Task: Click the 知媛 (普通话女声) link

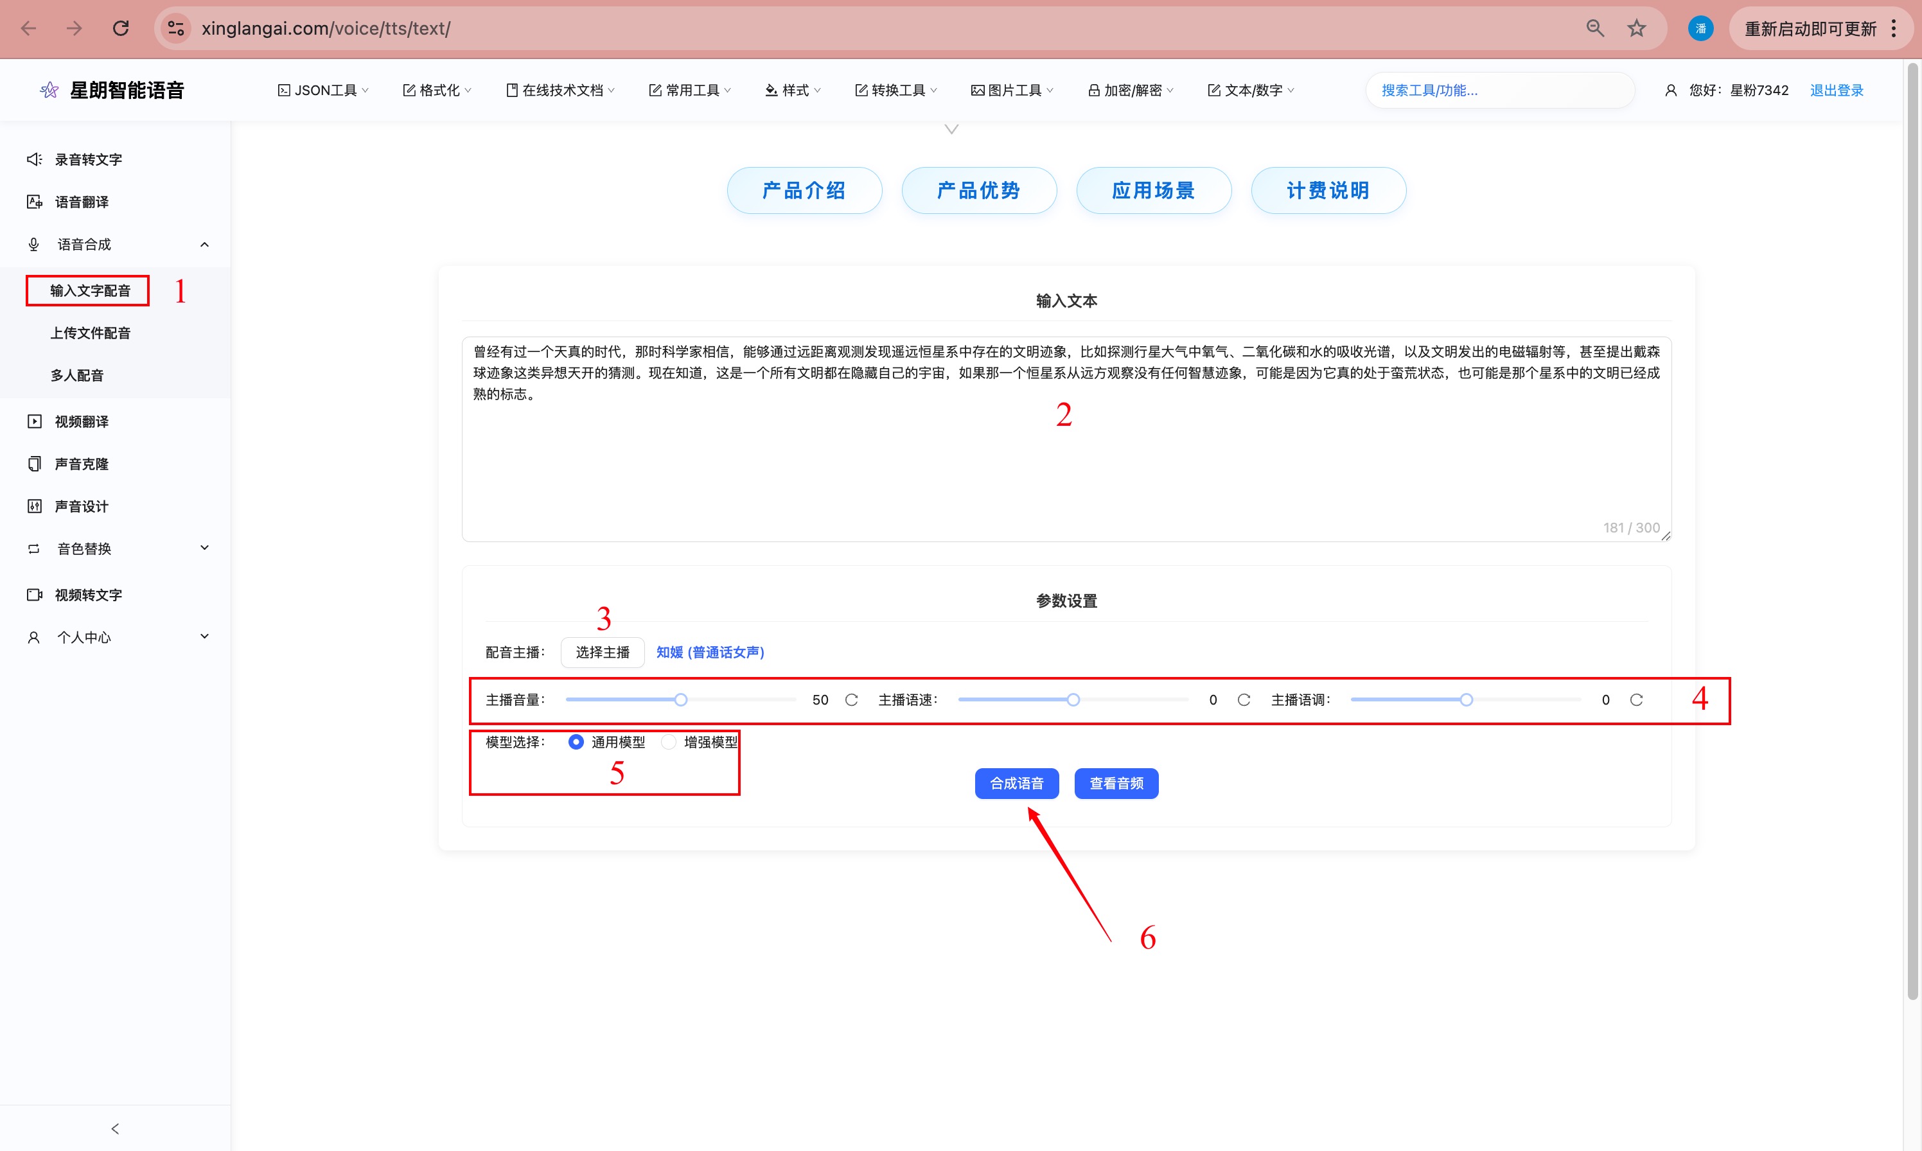Action: pos(710,653)
